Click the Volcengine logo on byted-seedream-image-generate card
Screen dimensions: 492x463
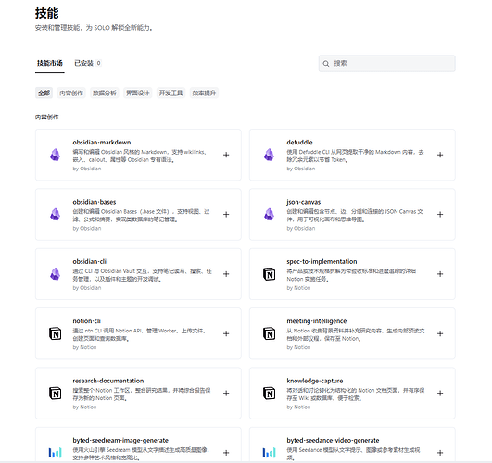point(56,453)
